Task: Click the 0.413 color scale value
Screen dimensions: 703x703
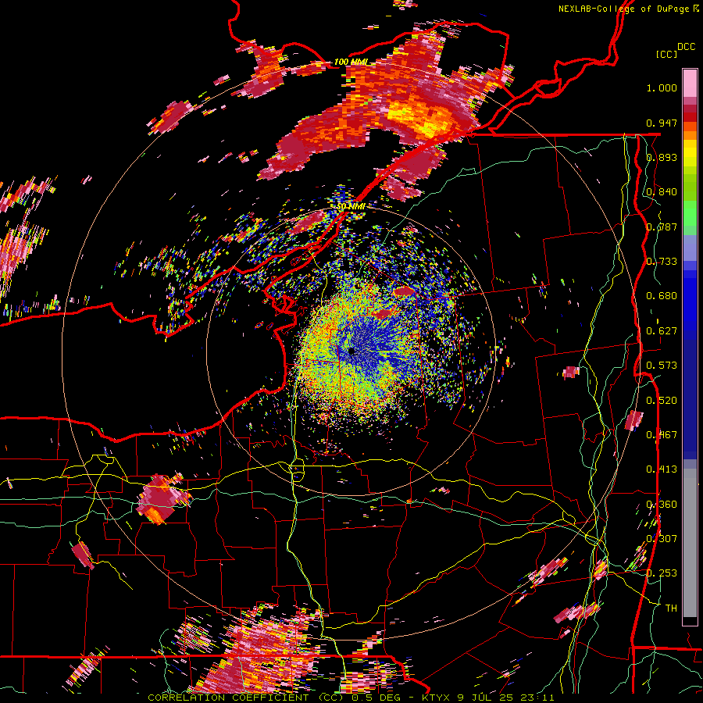Action: (662, 469)
